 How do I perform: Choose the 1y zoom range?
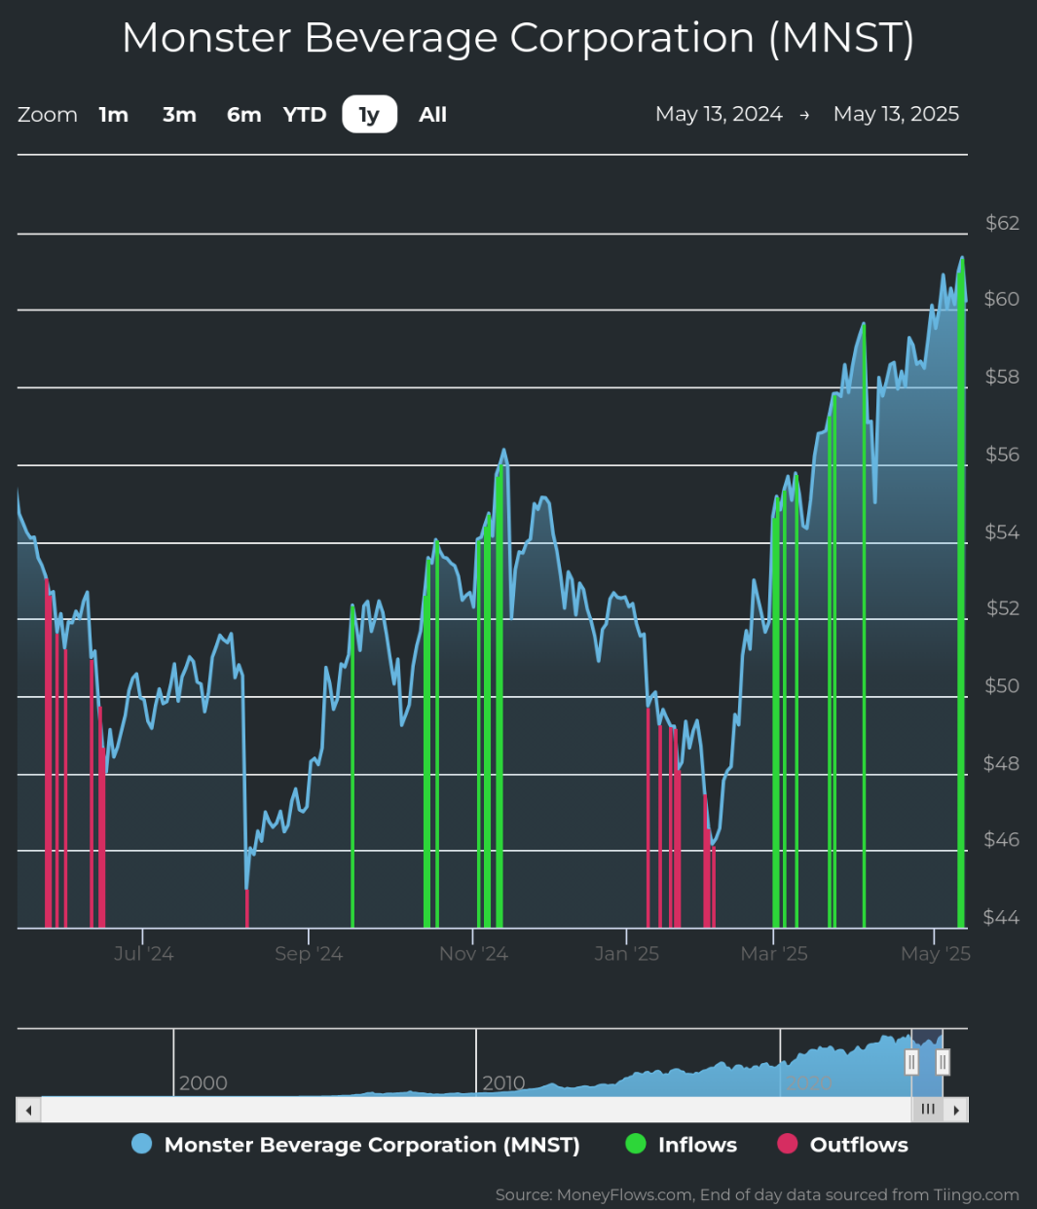point(369,115)
